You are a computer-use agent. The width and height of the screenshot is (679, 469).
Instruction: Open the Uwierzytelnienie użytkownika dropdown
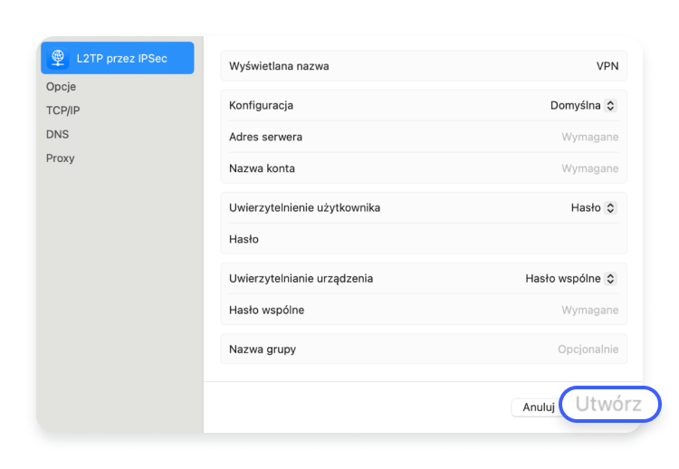593,208
